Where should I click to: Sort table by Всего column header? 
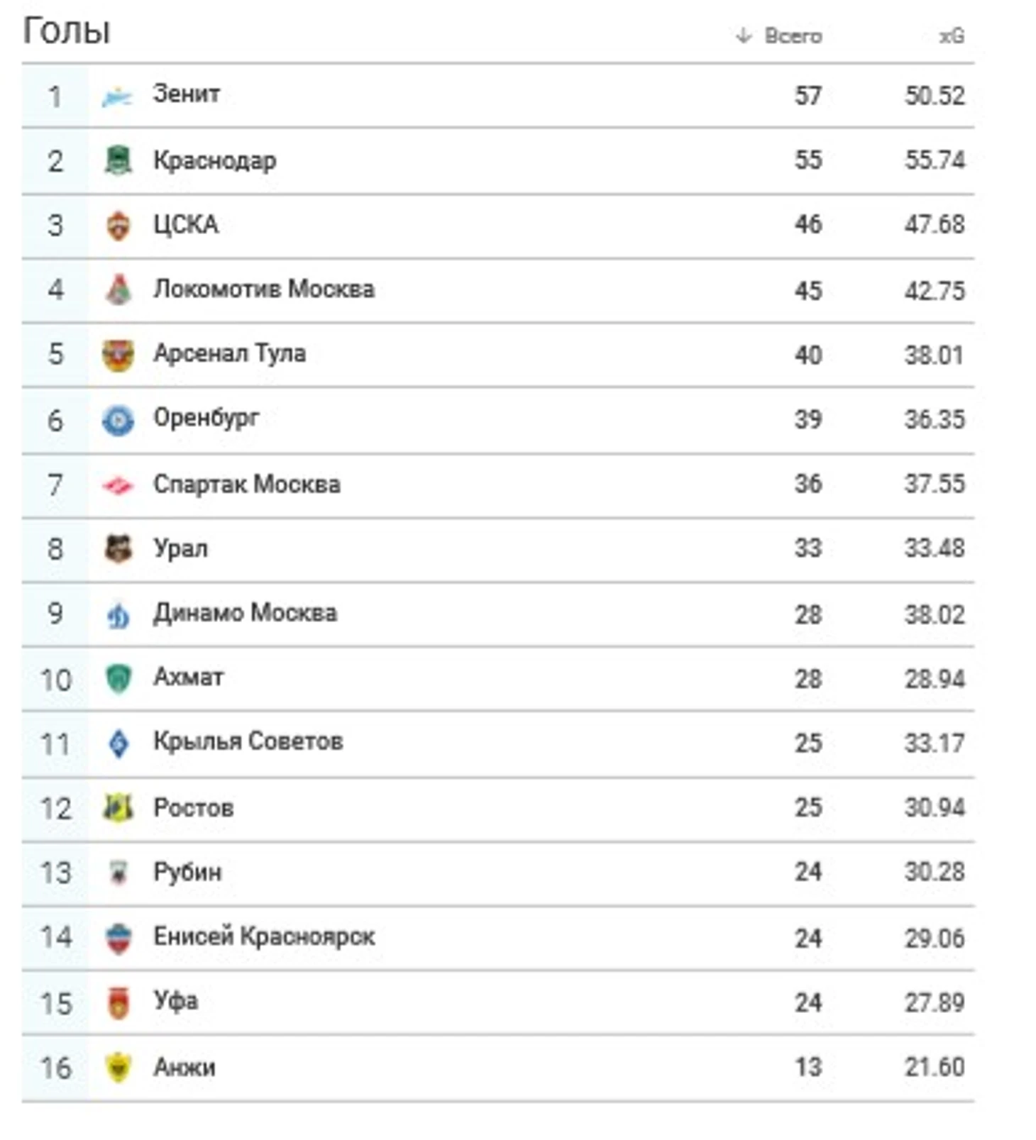[793, 36]
